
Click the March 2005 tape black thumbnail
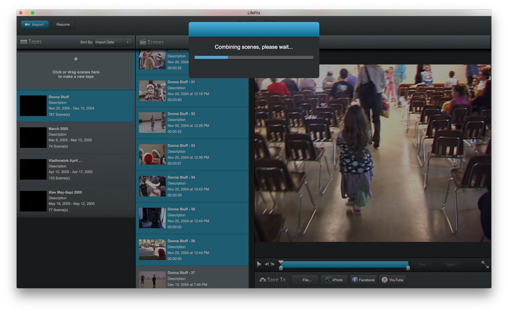click(x=33, y=137)
